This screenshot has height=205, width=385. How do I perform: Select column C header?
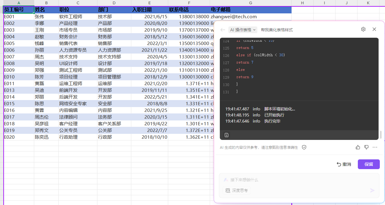click(78, 3)
